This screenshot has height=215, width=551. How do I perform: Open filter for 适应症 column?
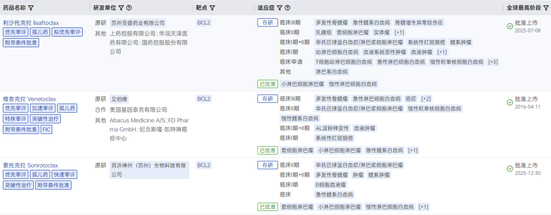[280, 8]
